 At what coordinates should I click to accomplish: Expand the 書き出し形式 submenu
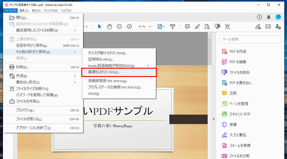pos(75,82)
